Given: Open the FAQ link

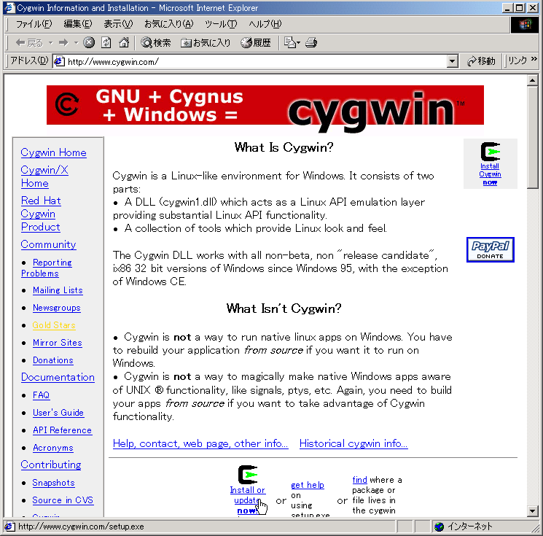Looking at the screenshot, I should pos(42,395).
